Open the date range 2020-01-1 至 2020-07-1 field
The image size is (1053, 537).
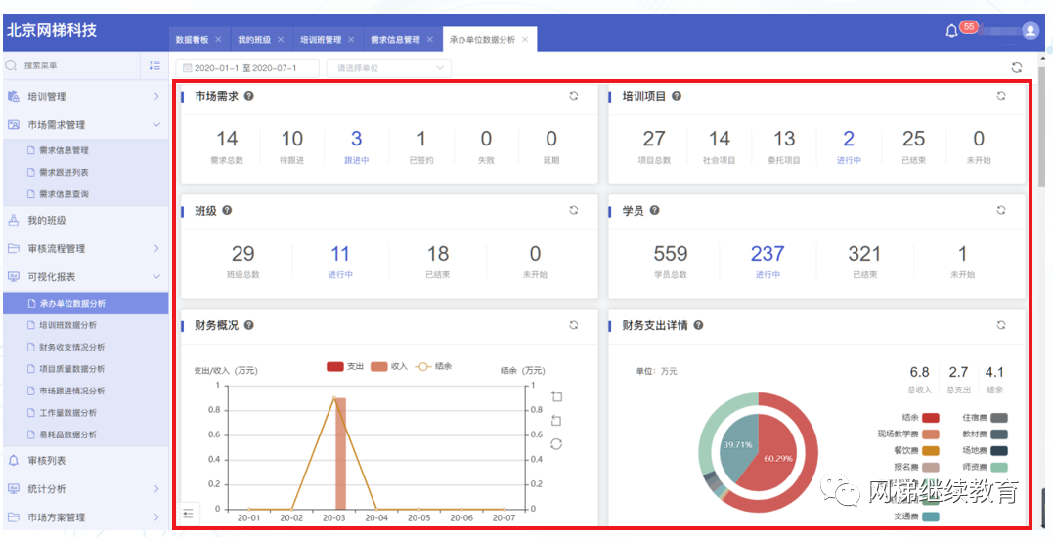pyautogui.click(x=247, y=68)
